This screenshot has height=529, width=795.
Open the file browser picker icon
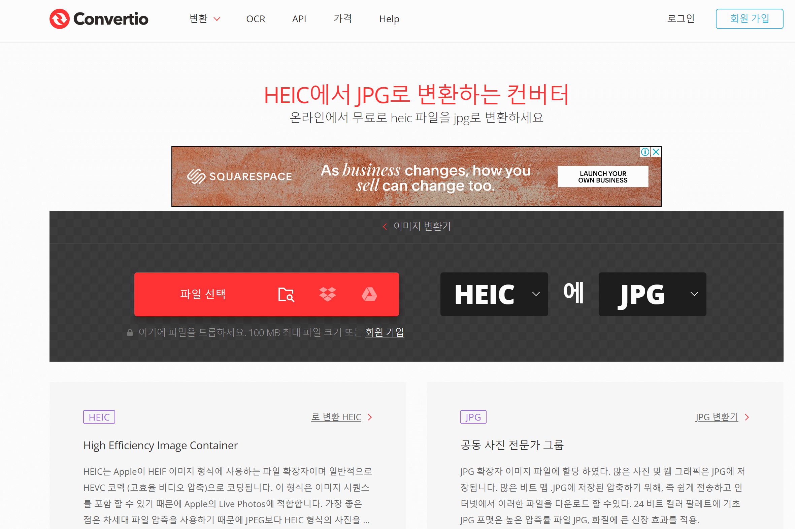(x=286, y=294)
